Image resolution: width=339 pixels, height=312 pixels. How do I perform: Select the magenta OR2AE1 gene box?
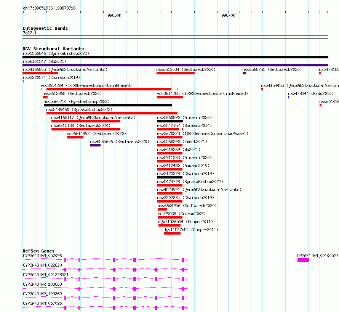(x=303, y=260)
